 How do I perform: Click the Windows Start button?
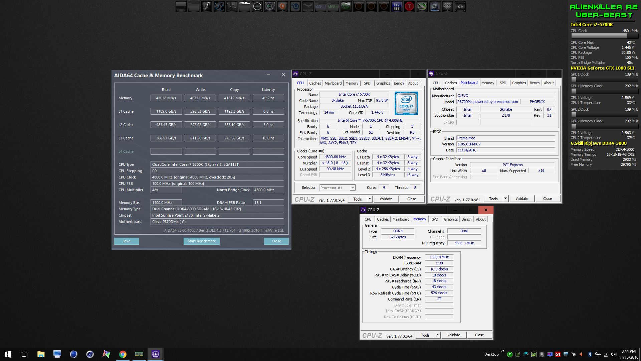pos(8,354)
